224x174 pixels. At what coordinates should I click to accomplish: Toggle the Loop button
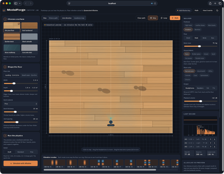tap(164, 18)
